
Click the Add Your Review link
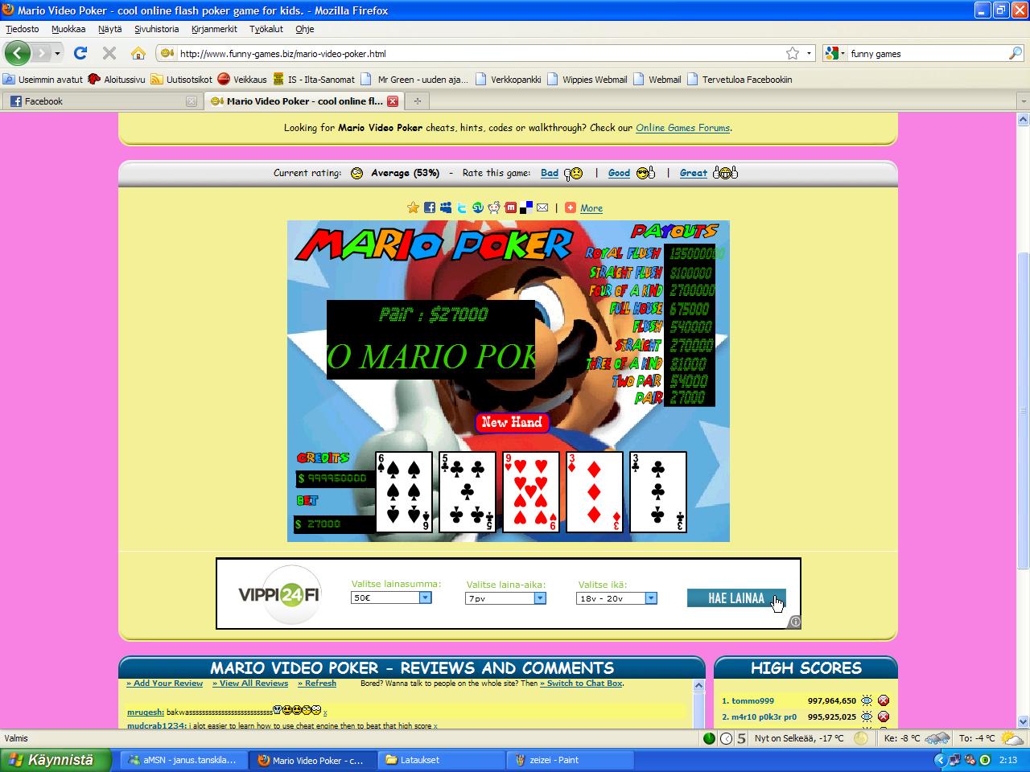click(x=165, y=684)
